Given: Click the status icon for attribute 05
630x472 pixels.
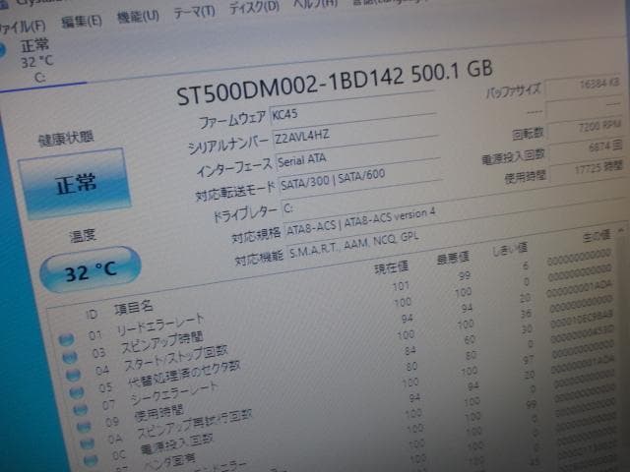Looking at the screenshot, I should coord(77,392).
